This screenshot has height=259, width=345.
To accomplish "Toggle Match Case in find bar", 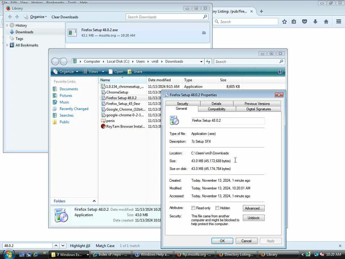I will pyautogui.click(x=105, y=246).
